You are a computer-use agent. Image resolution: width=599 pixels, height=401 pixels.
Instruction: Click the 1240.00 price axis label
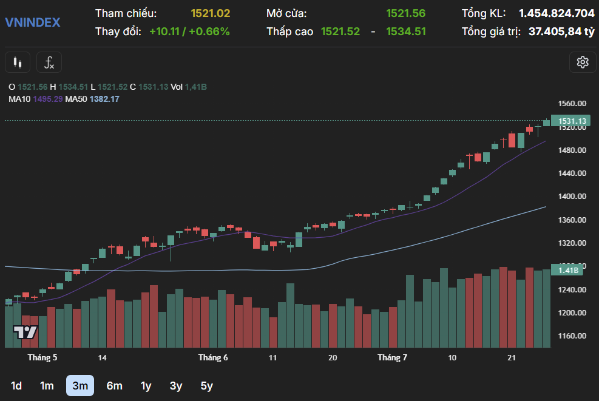tap(572, 290)
